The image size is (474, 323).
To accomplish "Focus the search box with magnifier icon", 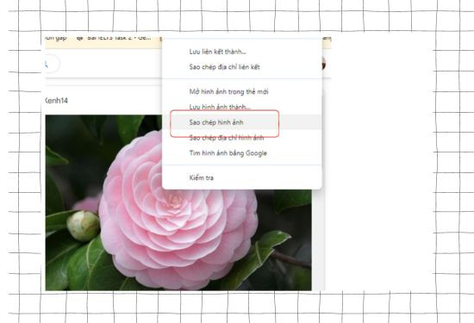I will (x=52, y=64).
